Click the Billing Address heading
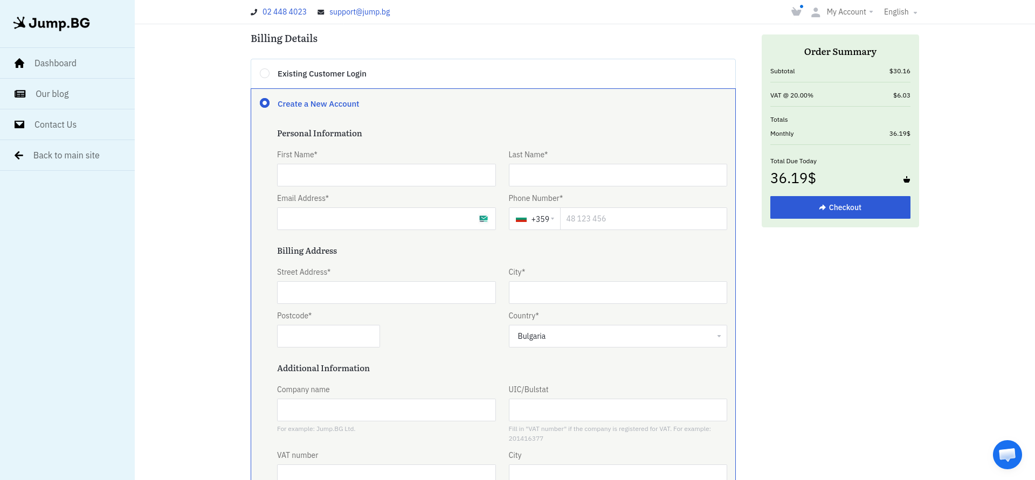Image resolution: width=1035 pixels, height=480 pixels. pyautogui.click(x=307, y=251)
